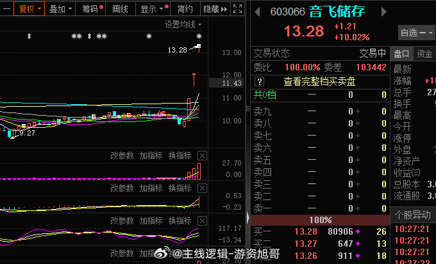Click the pink diamond beside 647

pos(358,244)
